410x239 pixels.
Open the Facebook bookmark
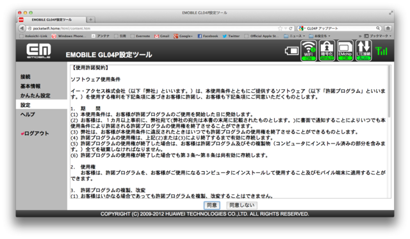208,36
